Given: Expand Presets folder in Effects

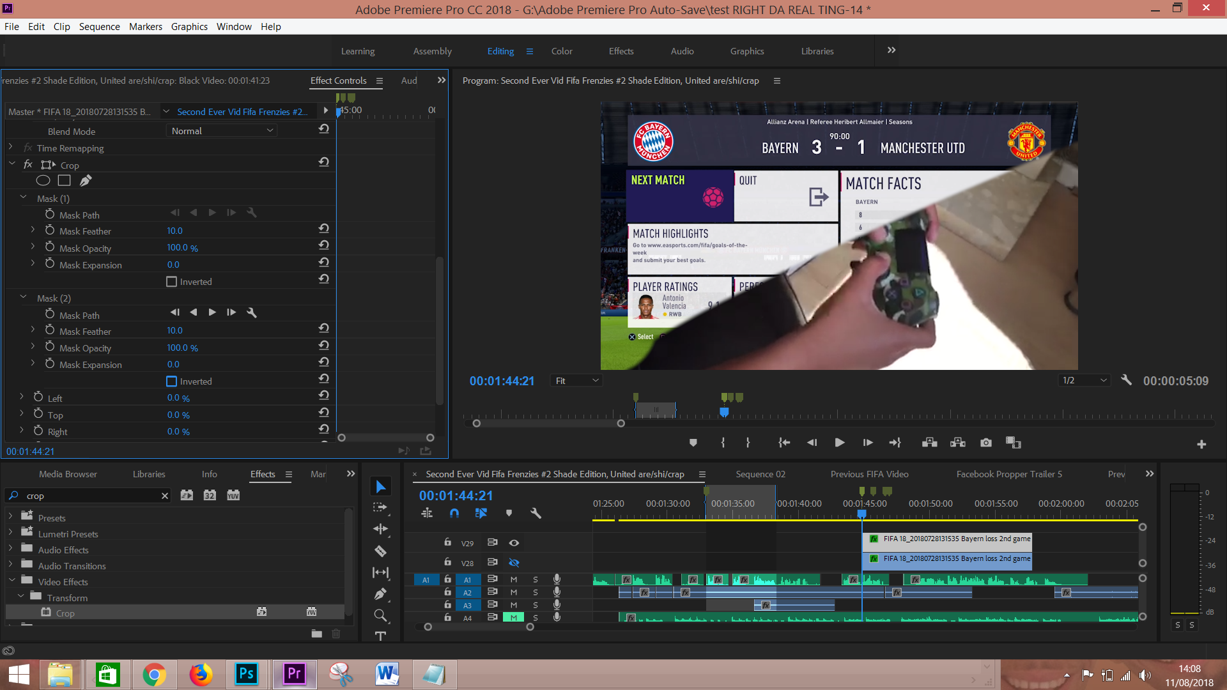Looking at the screenshot, I should tap(10, 515).
